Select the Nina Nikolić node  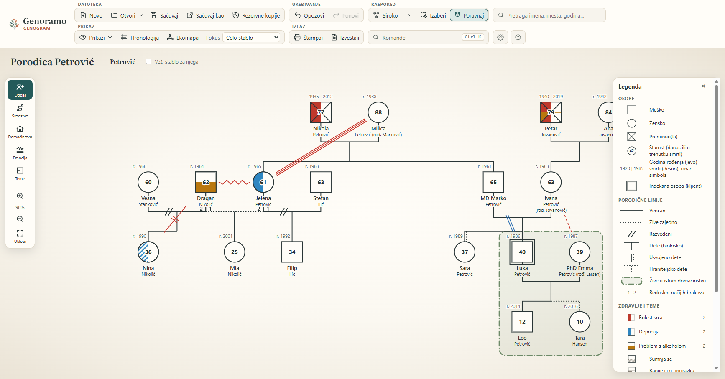pyautogui.click(x=148, y=252)
